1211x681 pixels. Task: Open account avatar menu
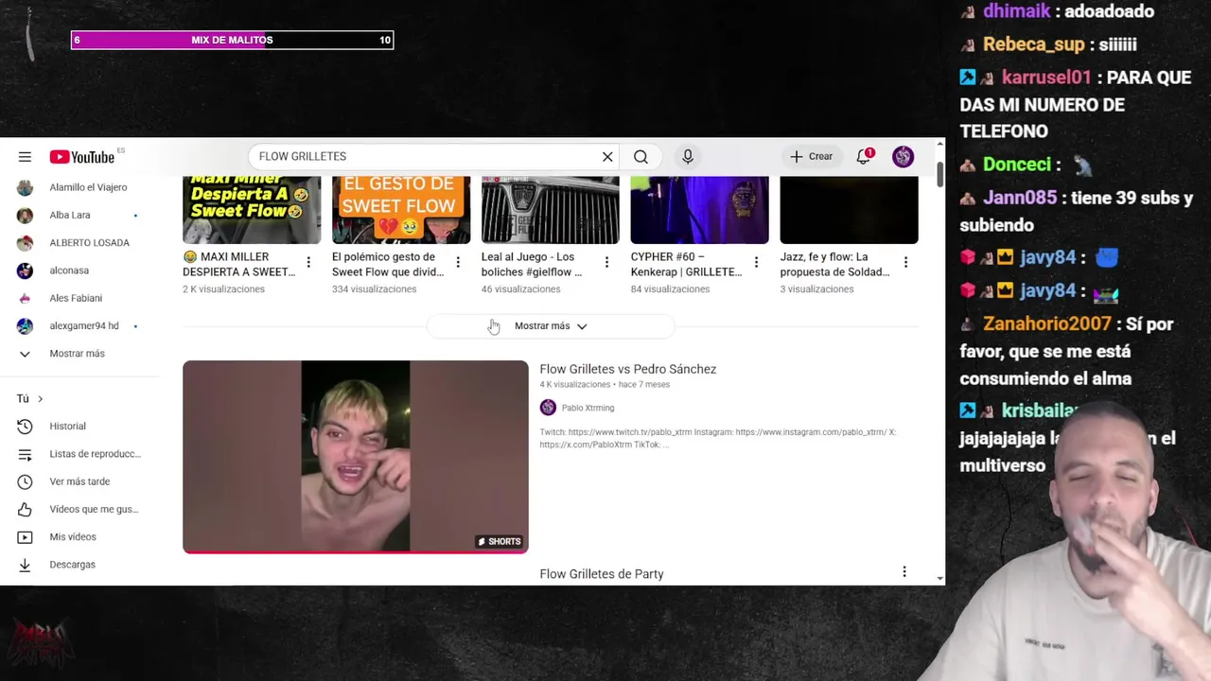[903, 157]
